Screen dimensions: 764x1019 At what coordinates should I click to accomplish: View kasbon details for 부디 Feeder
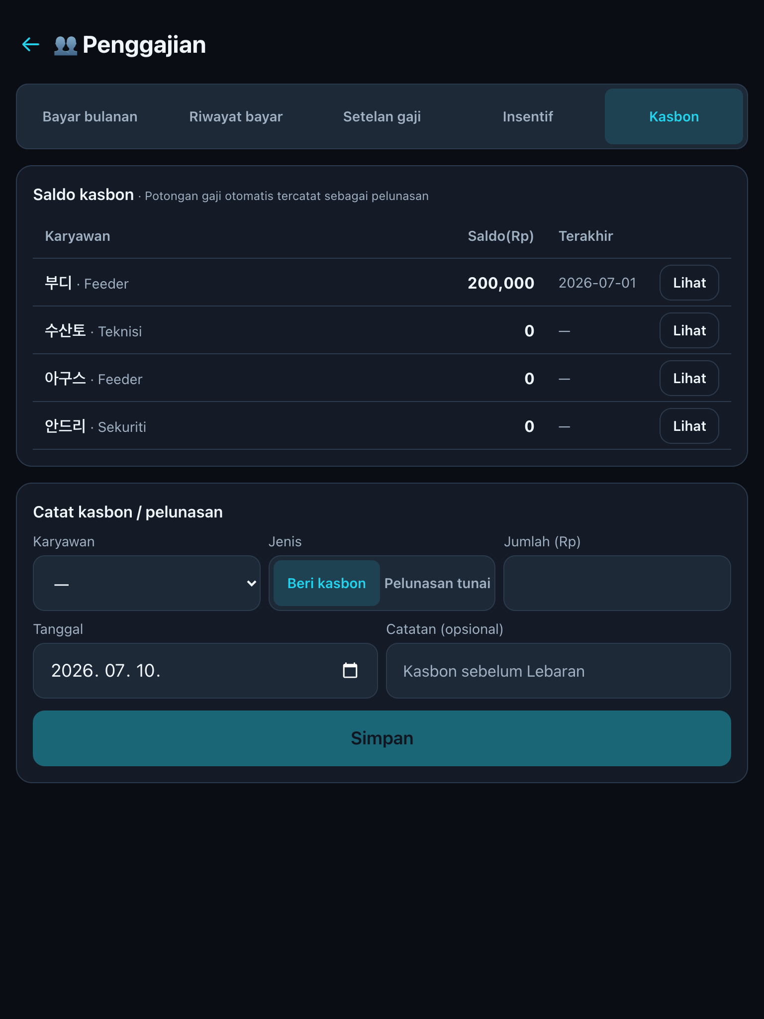coord(689,283)
